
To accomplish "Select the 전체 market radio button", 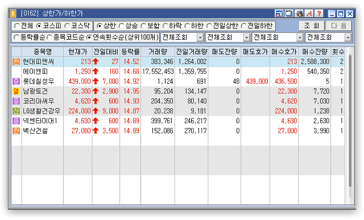I will point(16,26).
